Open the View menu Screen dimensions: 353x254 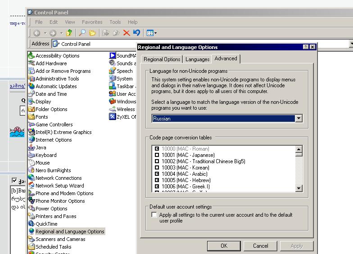coord(70,22)
